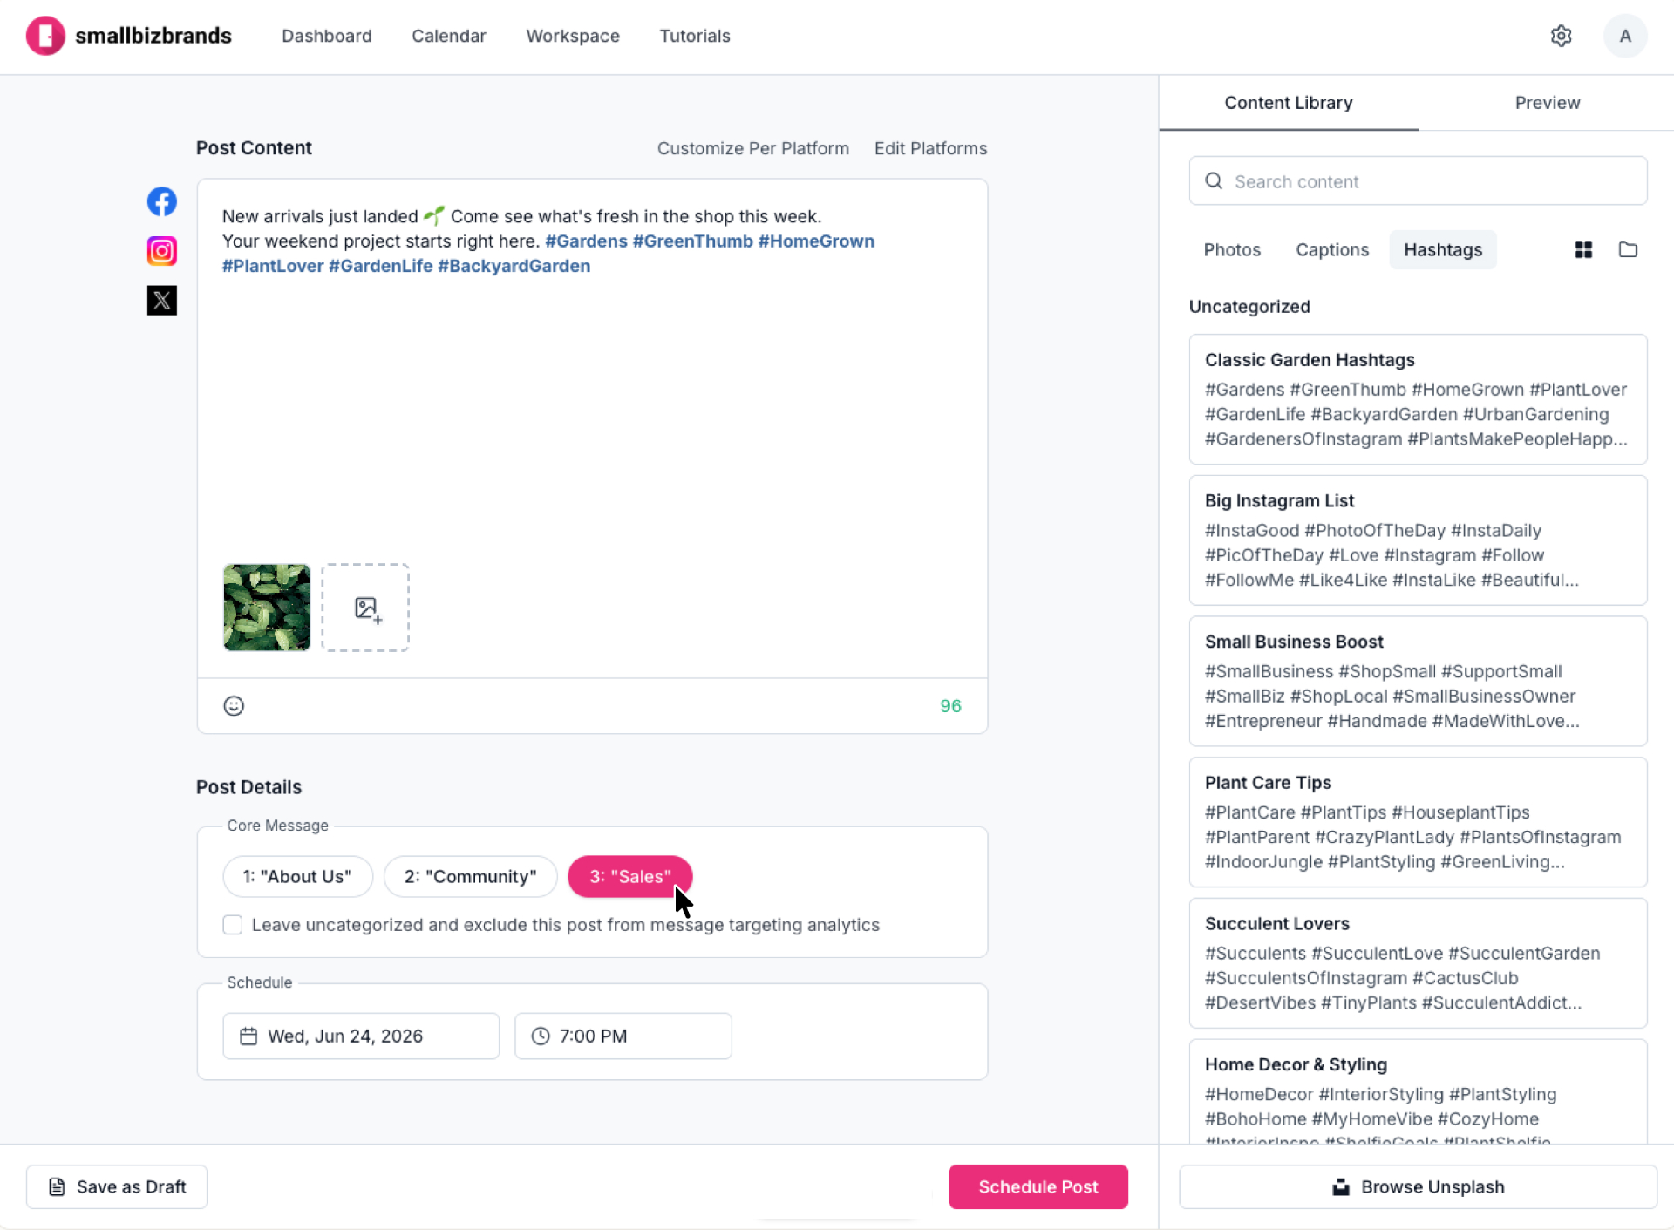
Task: Open the settings gear icon
Action: (x=1561, y=36)
